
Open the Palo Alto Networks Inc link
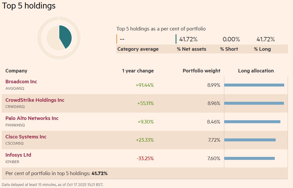click(x=32, y=118)
